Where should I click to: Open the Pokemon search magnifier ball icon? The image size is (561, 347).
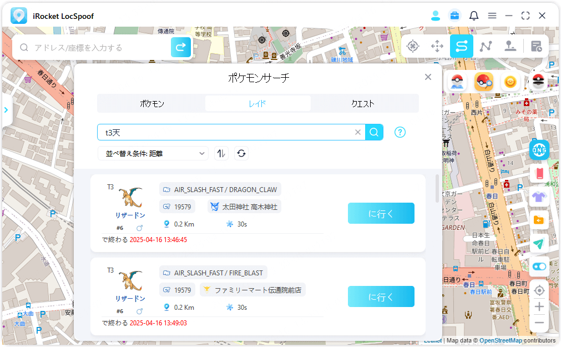484,82
